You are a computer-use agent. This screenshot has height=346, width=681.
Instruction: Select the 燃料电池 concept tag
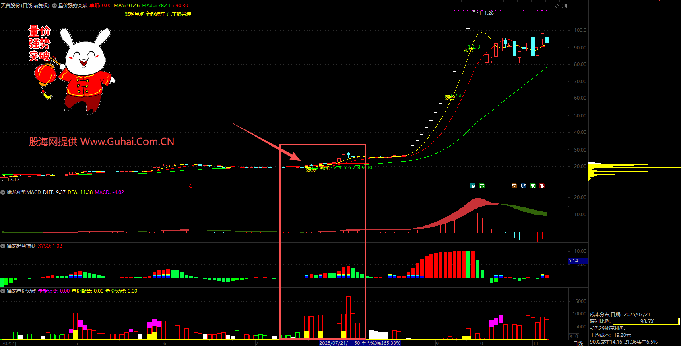(x=134, y=14)
